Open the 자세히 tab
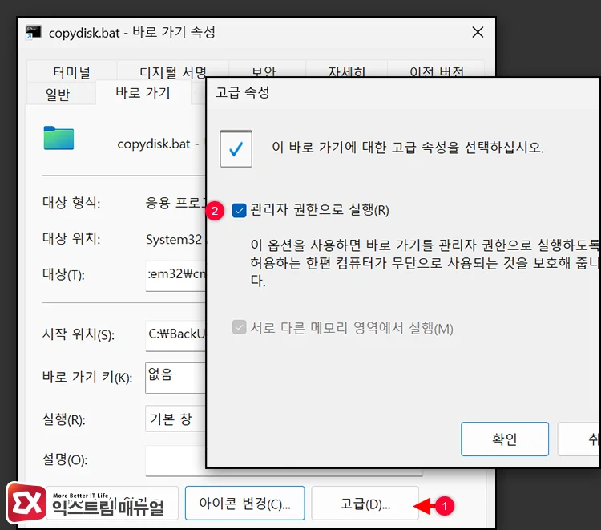 [346, 70]
